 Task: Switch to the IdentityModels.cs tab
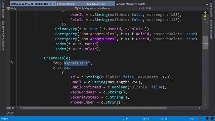point(95,4)
